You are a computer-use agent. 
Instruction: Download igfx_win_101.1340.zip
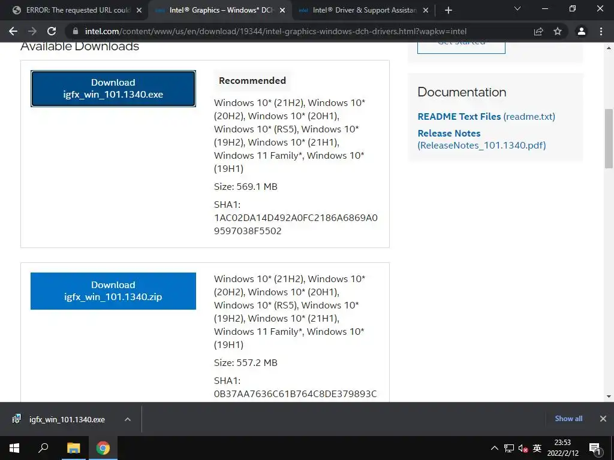pyautogui.click(x=113, y=290)
